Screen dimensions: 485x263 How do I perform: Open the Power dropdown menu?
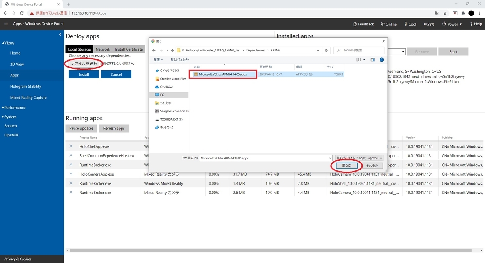[452, 24]
